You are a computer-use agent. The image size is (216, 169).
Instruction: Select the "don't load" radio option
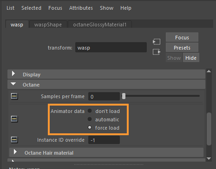tap(90, 111)
